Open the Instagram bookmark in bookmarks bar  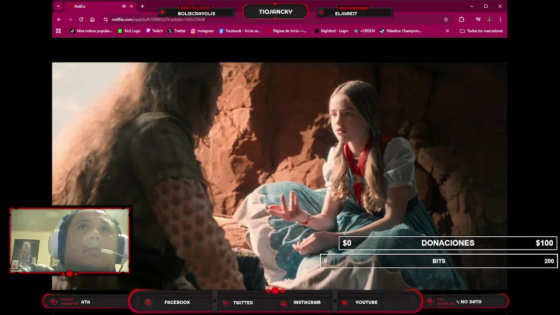pyautogui.click(x=202, y=31)
